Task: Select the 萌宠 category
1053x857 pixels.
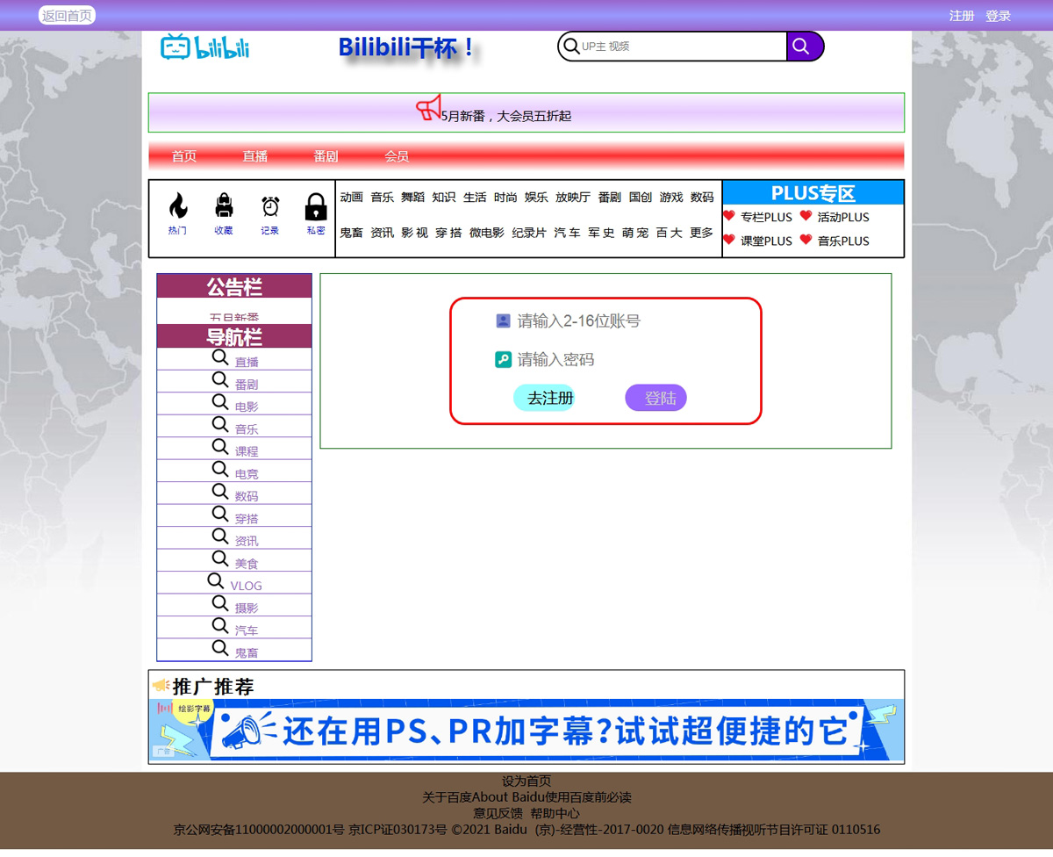Action: (x=635, y=233)
